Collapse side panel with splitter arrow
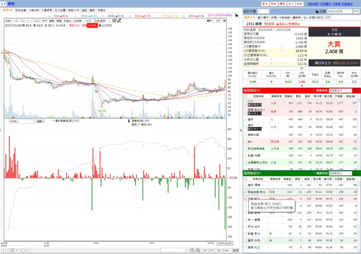 click(241, 130)
